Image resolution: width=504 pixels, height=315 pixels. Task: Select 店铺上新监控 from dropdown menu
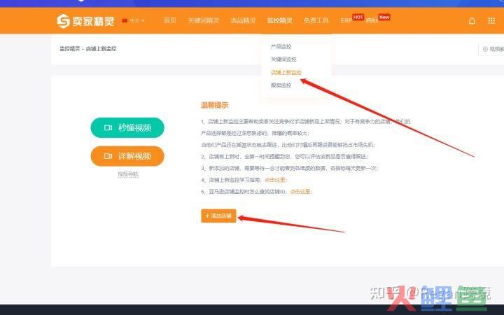pyautogui.click(x=286, y=72)
